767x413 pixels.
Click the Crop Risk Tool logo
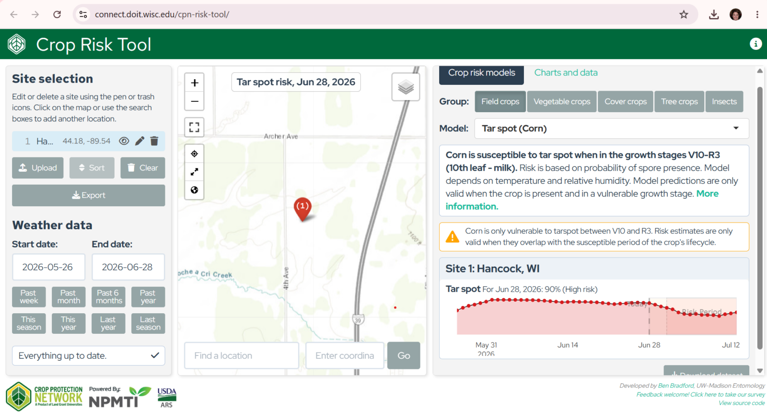[x=17, y=45]
